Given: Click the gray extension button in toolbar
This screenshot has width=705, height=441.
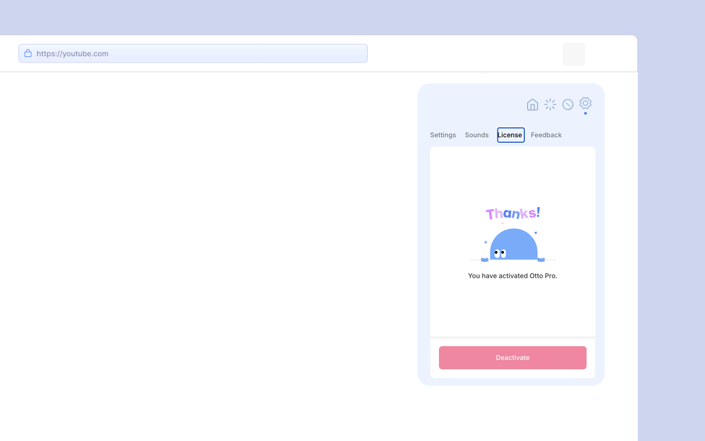Looking at the screenshot, I should [x=573, y=54].
